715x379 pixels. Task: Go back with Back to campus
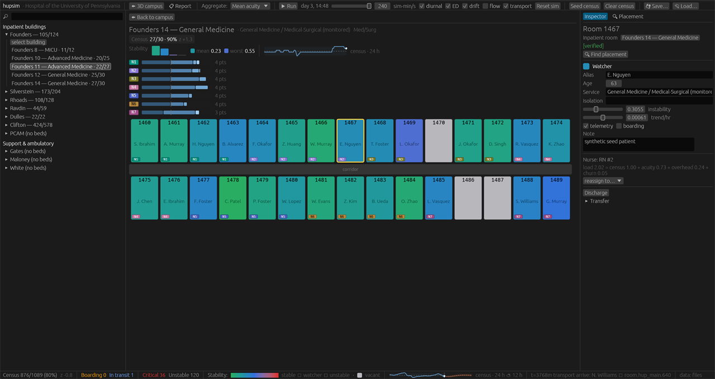point(152,17)
